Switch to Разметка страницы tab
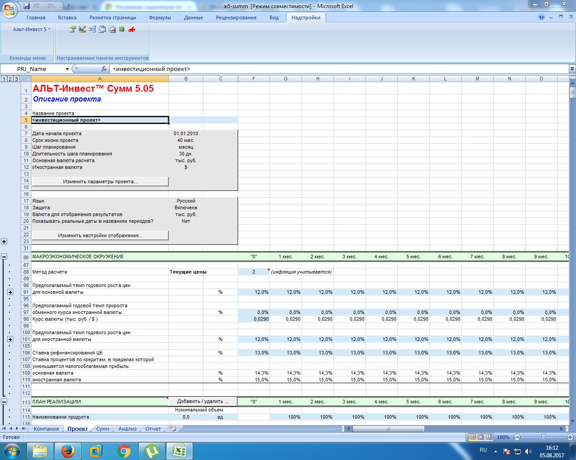The height and width of the screenshot is (460, 576). click(x=112, y=18)
